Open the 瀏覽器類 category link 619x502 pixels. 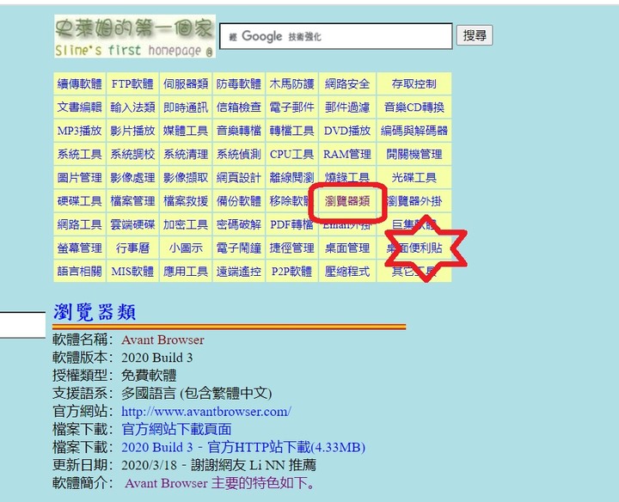pos(347,201)
